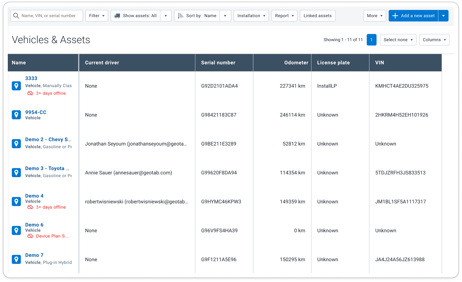This screenshot has width=462, height=282.
Task: Expand the Select none dropdown
Action: pyautogui.click(x=398, y=40)
